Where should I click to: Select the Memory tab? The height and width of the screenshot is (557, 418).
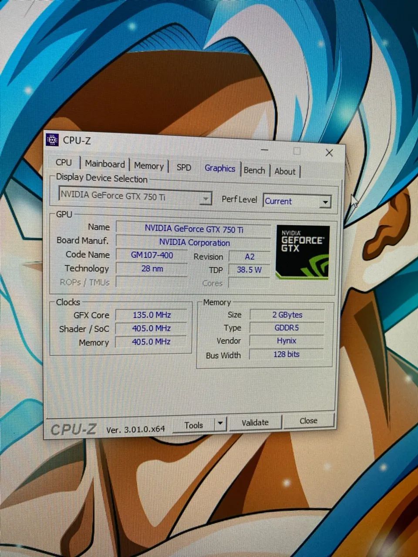coord(149,166)
